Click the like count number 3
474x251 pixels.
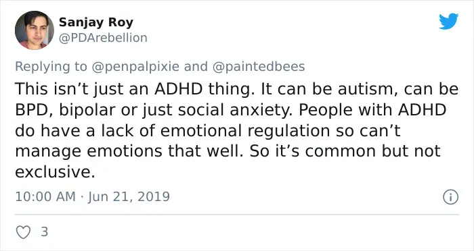click(x=45, y=232)
